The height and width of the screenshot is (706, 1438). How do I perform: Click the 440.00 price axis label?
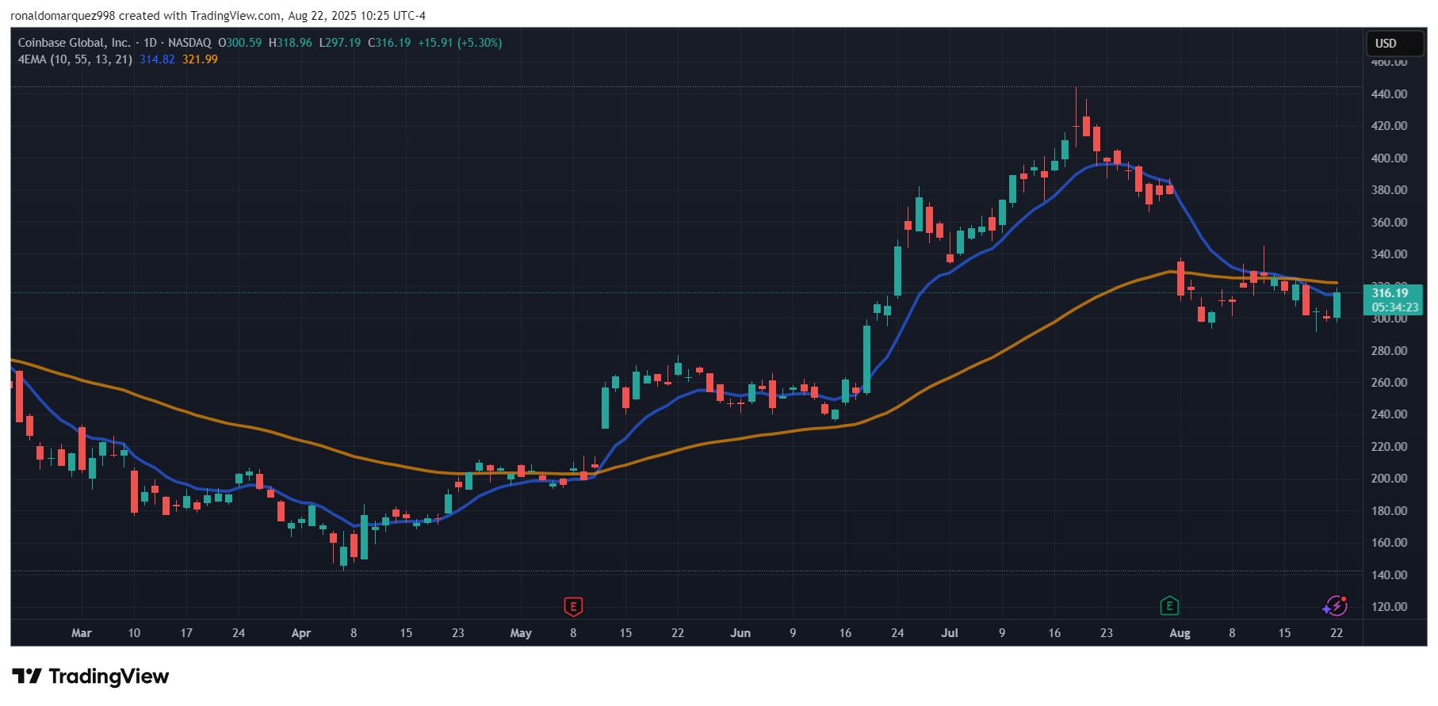[1390, 94]
